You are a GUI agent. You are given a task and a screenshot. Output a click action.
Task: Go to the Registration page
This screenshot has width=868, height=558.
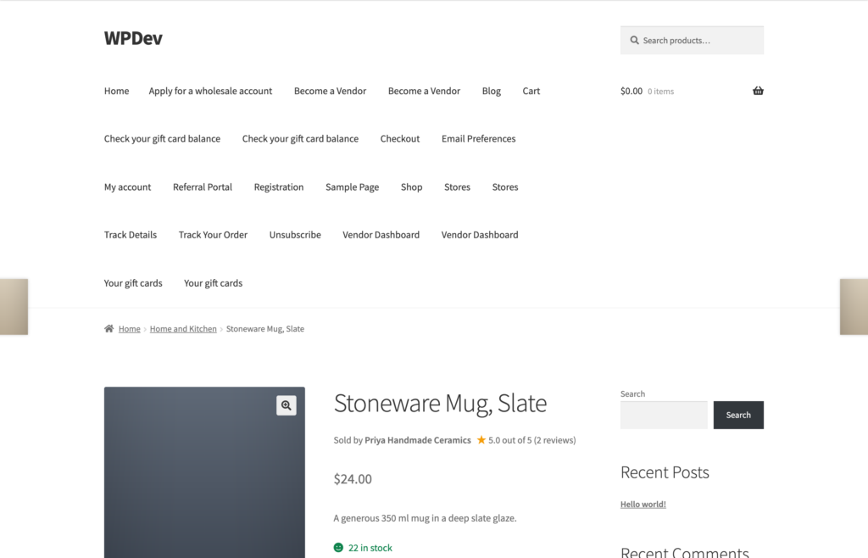click(x=278, y=187)
